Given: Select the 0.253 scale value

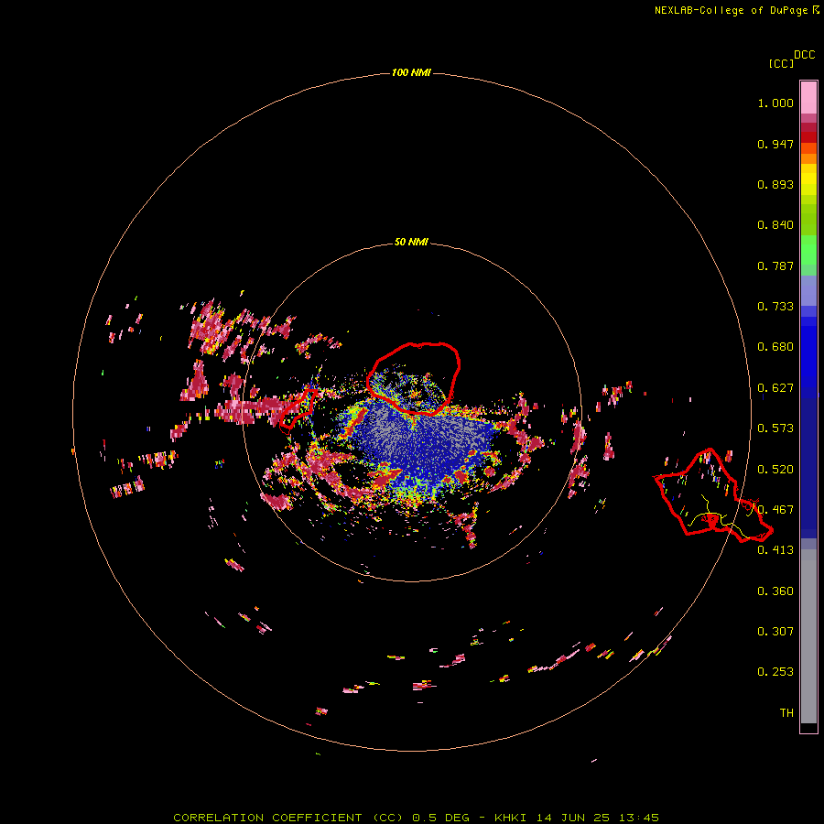Looking at the screenshot, I should tap(775, 672).
